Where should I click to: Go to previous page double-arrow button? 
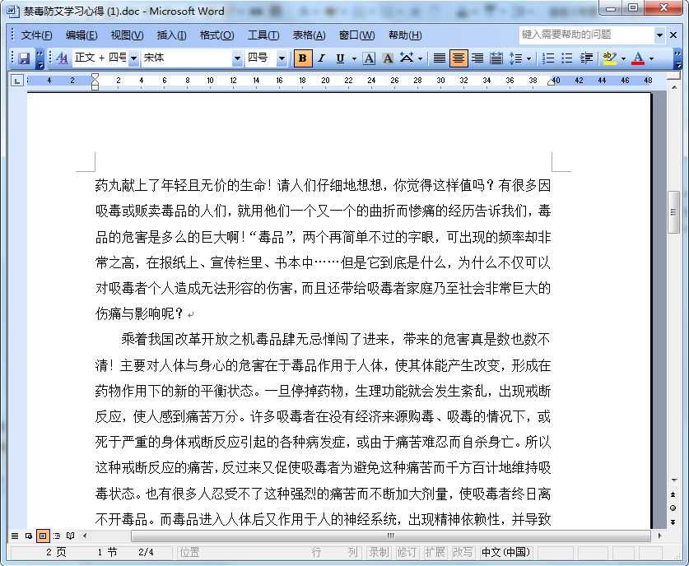(673, 494)
